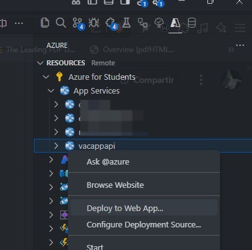Select the vacappapi tree item

coord(143,146)
